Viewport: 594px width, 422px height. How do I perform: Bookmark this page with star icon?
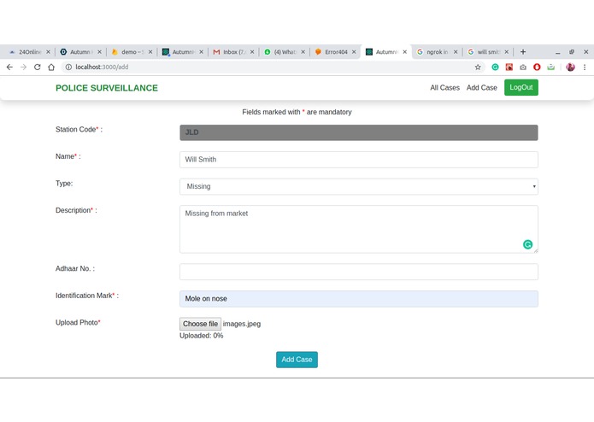pos(478,67)
